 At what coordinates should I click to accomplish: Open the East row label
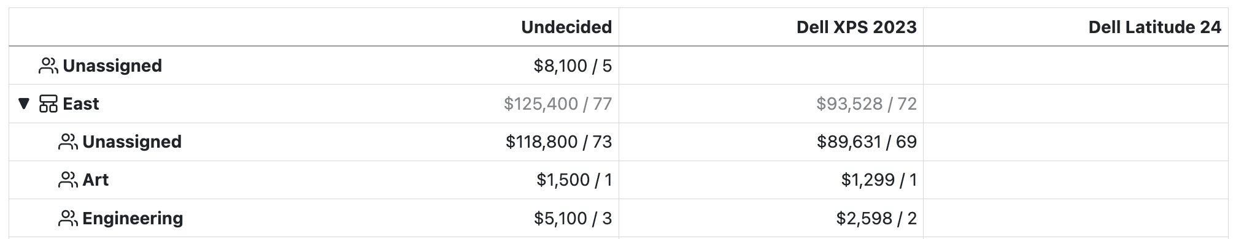click(x=81, y=104)
